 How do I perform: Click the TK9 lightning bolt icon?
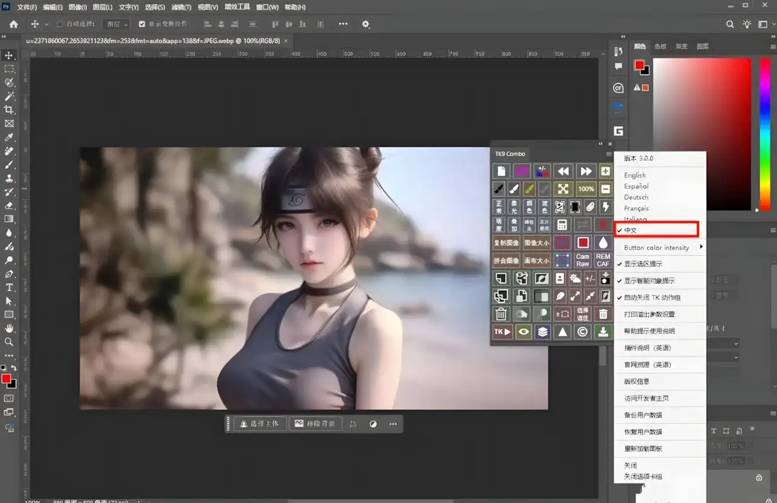pyautogui.click(x=605, y=207)
